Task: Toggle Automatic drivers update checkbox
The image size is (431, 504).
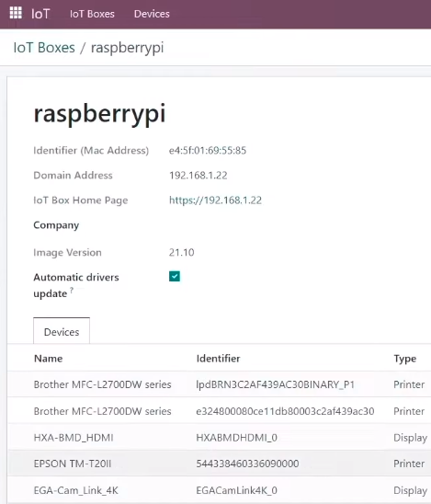Action: 175,277
